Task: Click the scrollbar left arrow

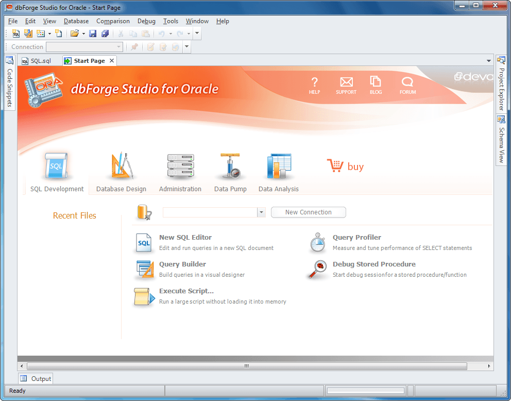Action: coord(22,366)
